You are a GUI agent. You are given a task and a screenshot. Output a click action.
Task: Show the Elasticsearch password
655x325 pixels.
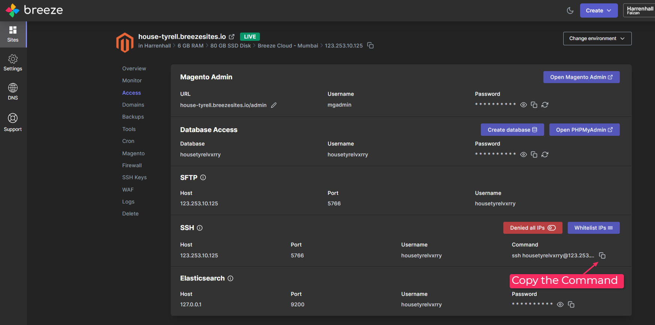pyautogui.click(x=560, y=304)
